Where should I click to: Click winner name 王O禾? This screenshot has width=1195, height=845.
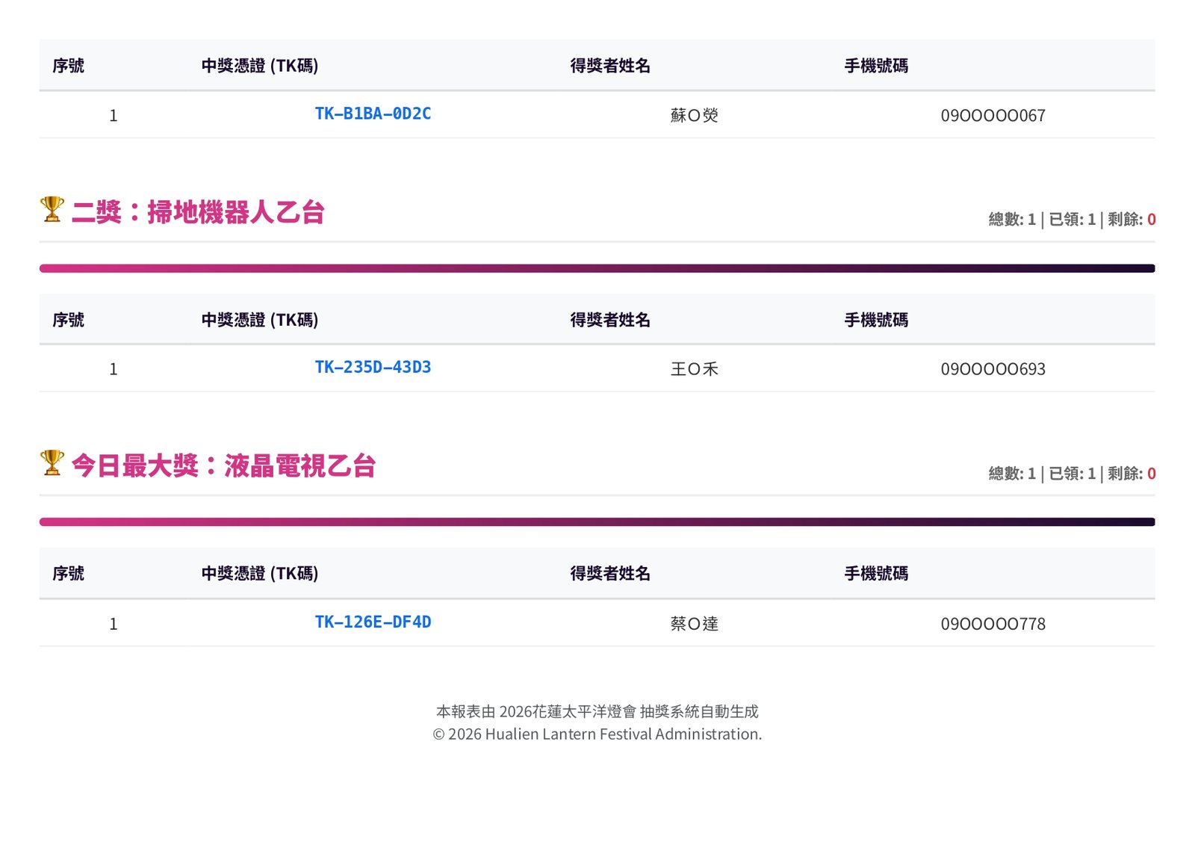694,369
